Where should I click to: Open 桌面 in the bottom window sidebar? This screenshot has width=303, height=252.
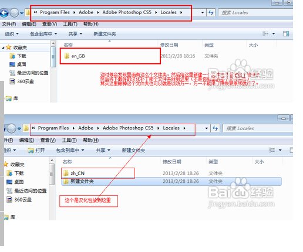coord(15,182)
